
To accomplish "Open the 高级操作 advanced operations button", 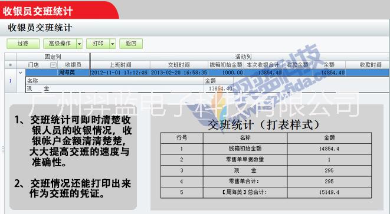I will pyautogui.click(x=60, y=44).
